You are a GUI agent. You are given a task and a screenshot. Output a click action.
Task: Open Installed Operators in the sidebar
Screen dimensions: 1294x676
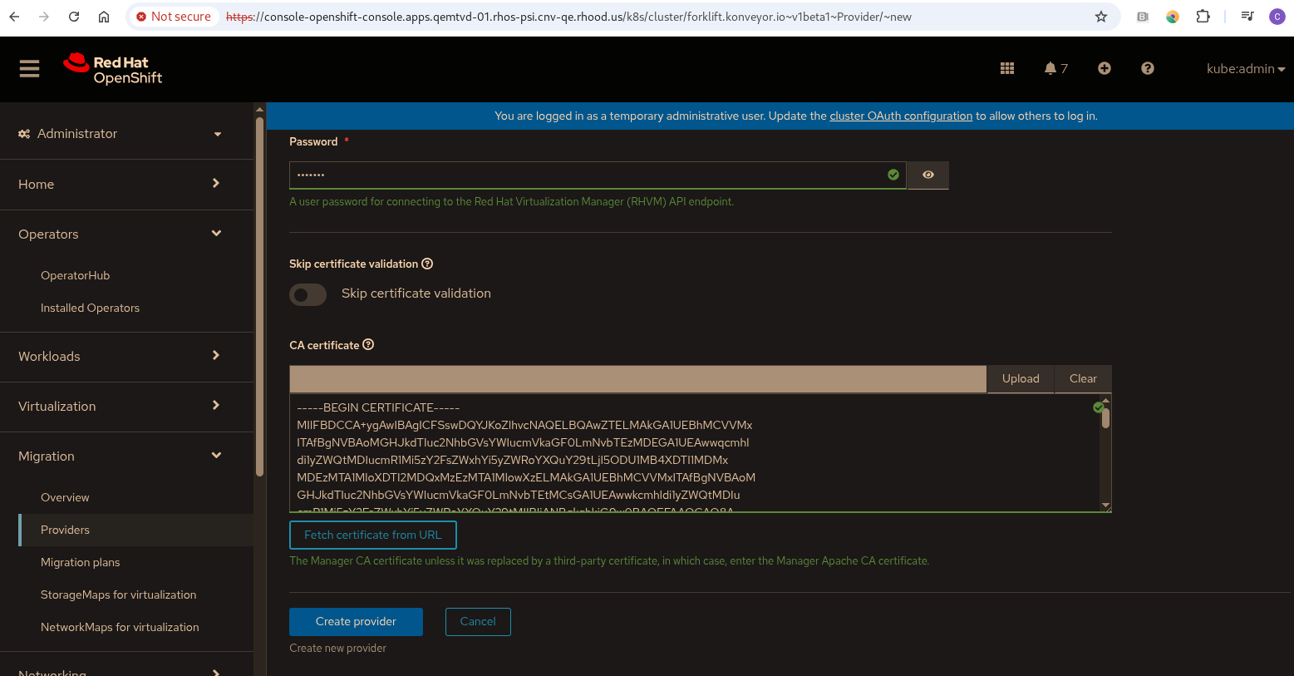click(90, 308)
